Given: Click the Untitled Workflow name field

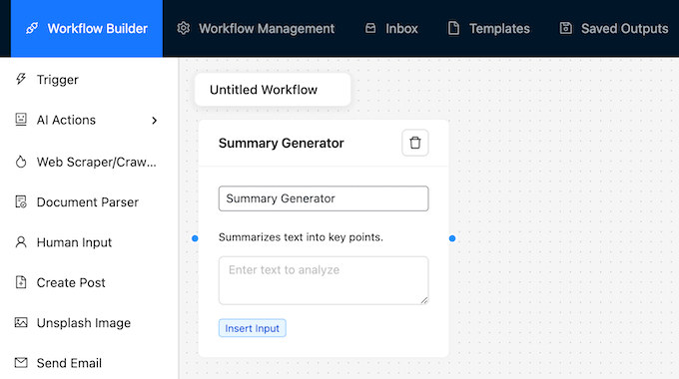Looking at the screenshot, I should click(273, 90).
